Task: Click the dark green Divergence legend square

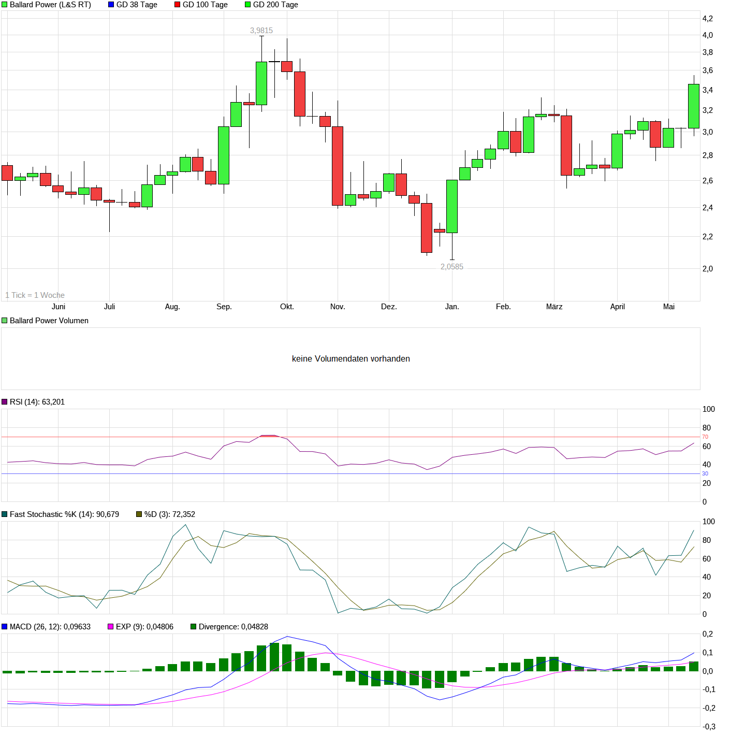Action: (x=194, y=627)
